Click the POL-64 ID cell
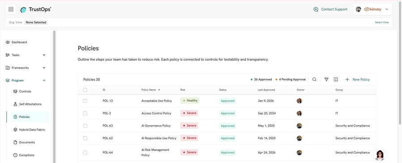 pos(108,152)
